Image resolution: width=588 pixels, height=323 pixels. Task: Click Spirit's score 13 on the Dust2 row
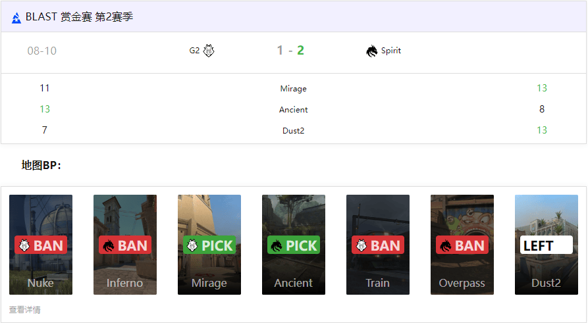pos(542,130)
